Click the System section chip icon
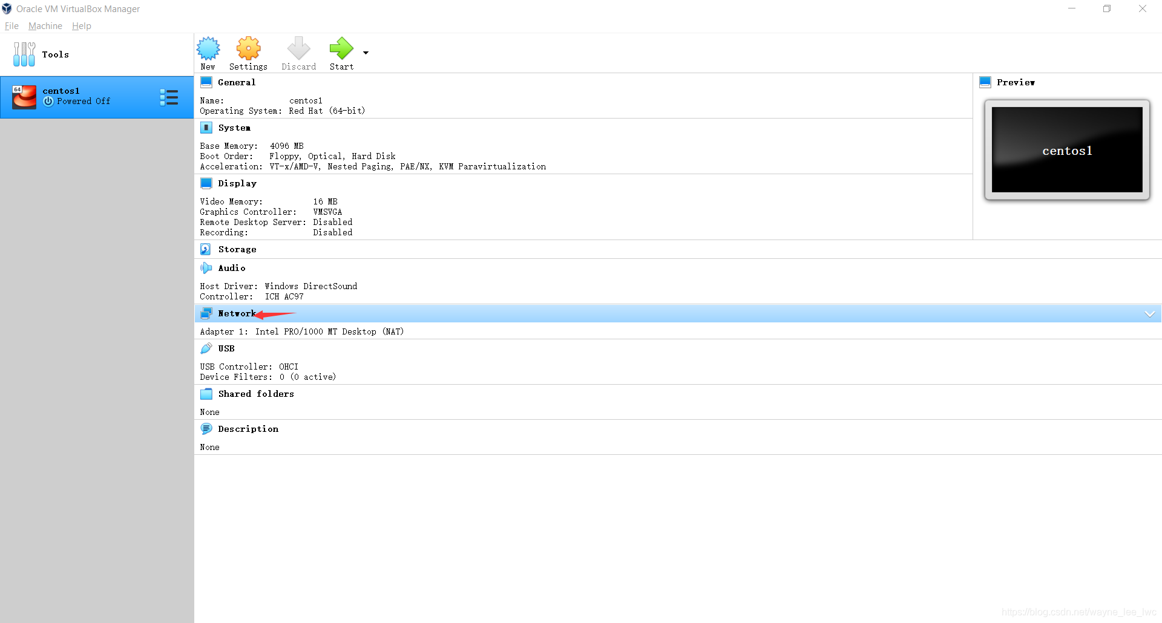1162x623 pixels. pyautogui.click(x=206, y=128)
